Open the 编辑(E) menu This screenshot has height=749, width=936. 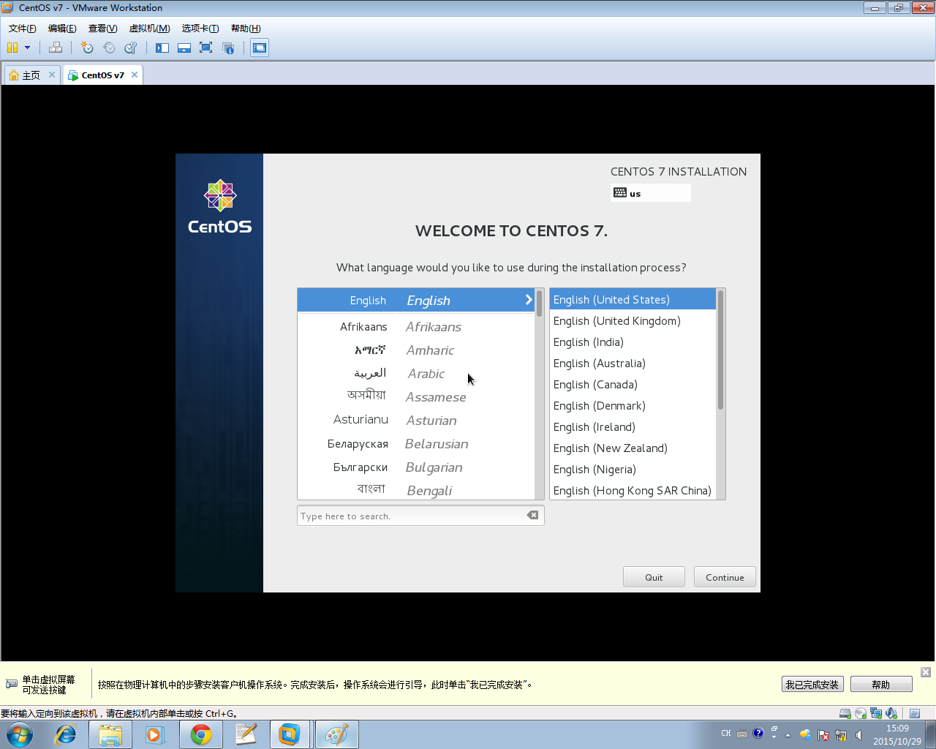coord(62,29)
